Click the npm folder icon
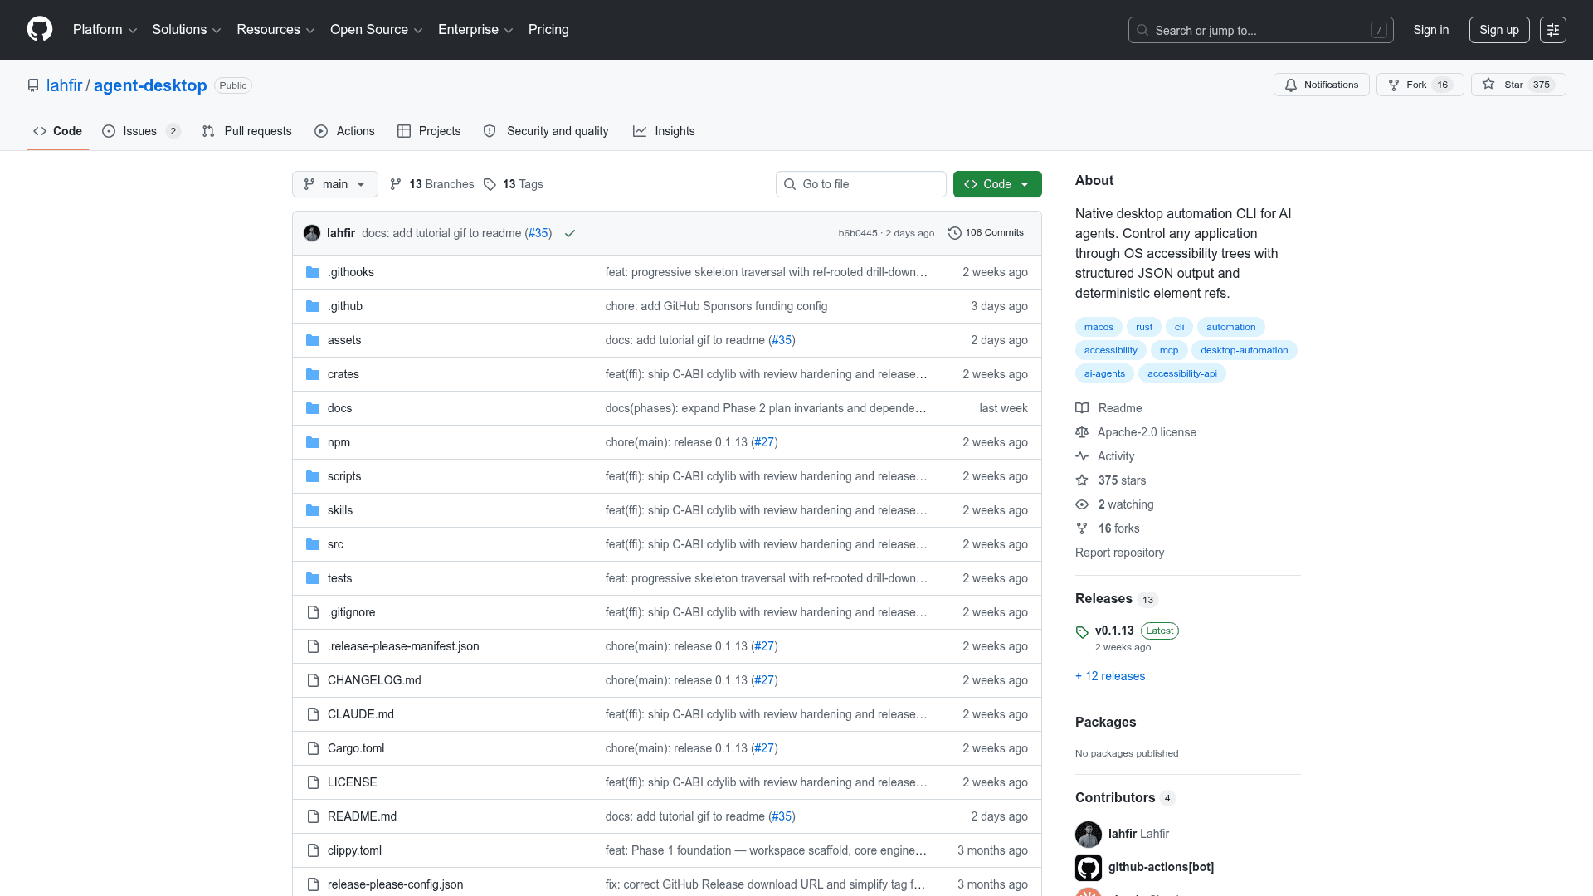1593x896 pixels. click(313, 442)
